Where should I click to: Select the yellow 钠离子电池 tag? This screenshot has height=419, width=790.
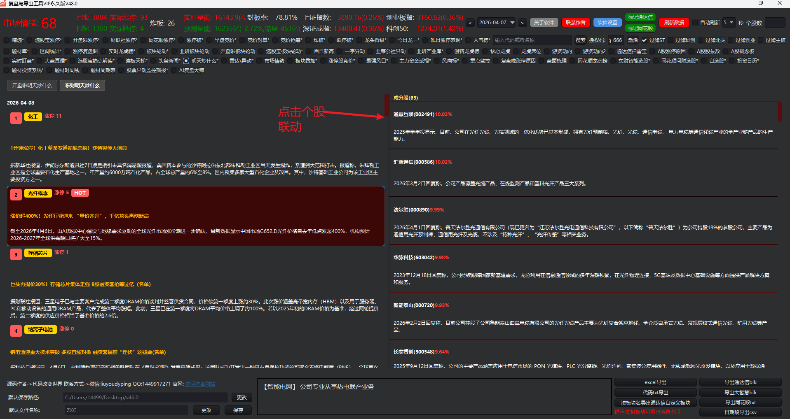pyautogui.click(x=40, y=329)
